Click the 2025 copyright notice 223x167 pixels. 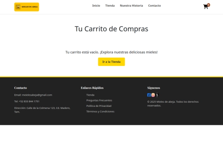[173, 103]
